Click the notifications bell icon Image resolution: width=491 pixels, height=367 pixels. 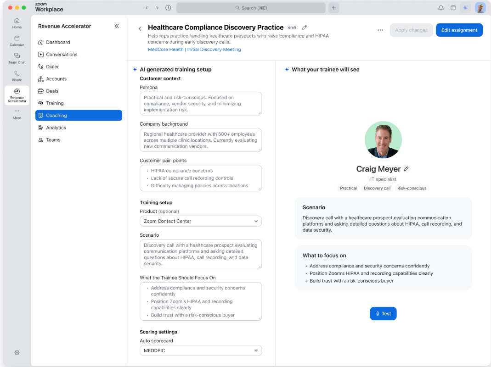441,8
